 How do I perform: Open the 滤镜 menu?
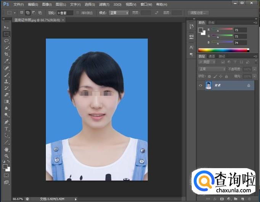pos(103,5)
